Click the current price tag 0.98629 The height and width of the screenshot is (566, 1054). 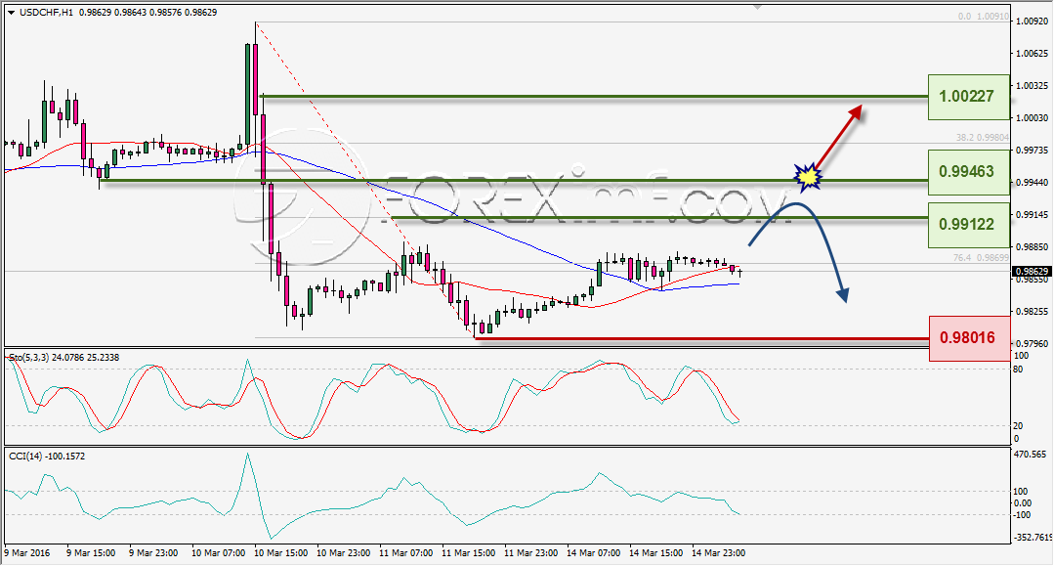pyautogui.click(x=1032, y=272)
